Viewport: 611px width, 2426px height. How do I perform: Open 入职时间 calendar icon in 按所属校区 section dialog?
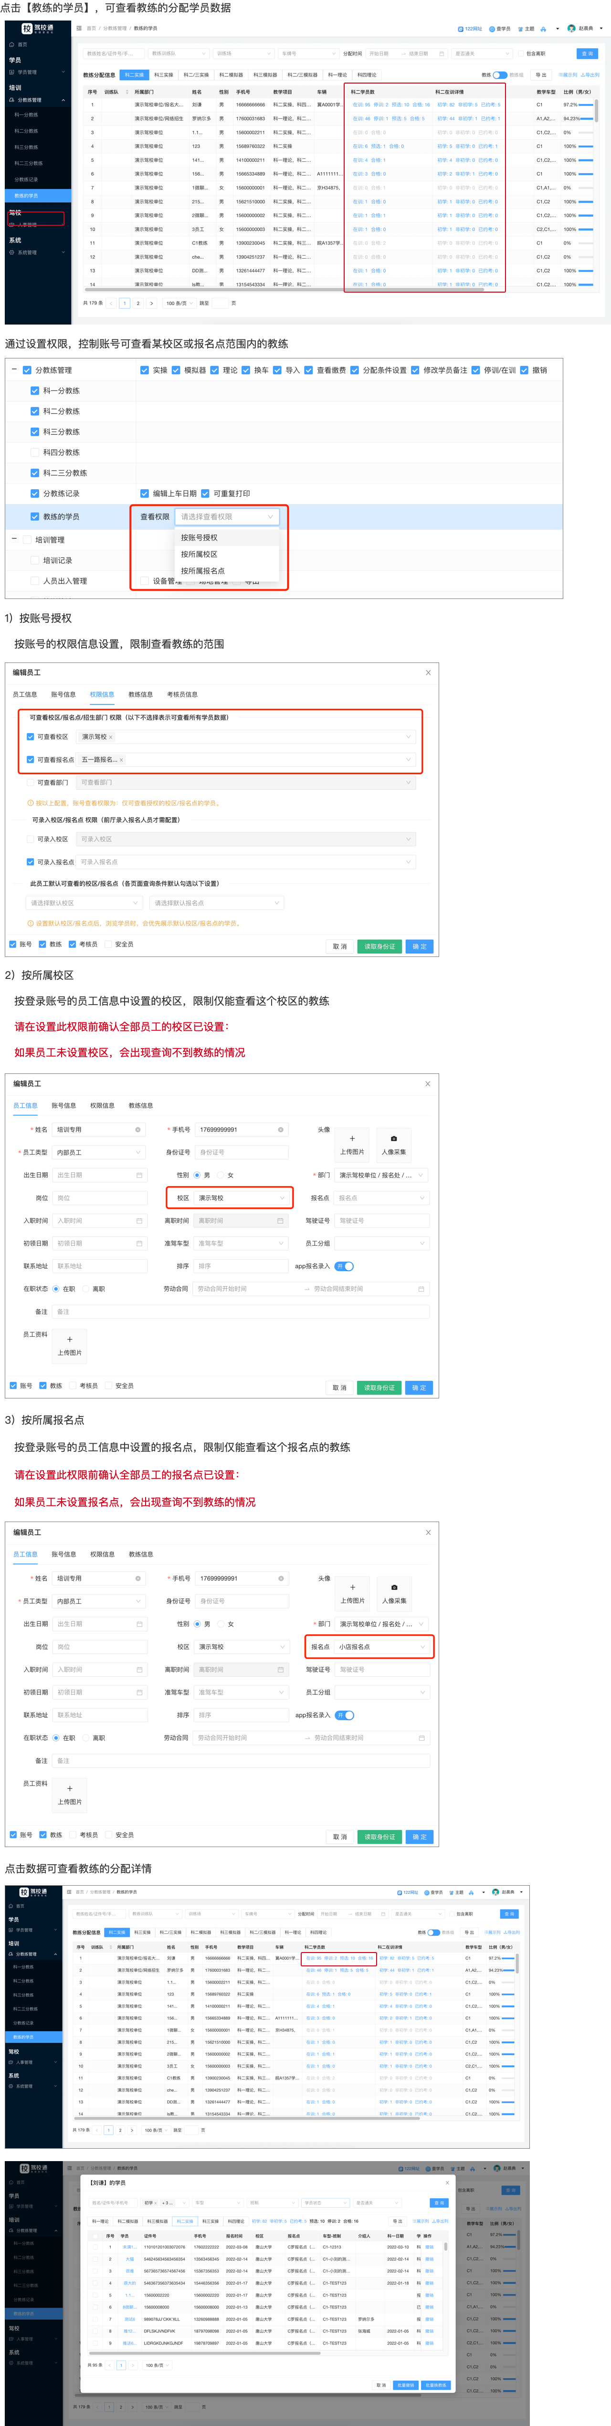point(139,1220)
